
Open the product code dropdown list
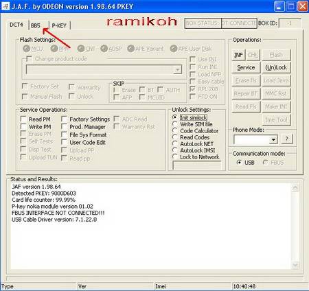[177, 69]
